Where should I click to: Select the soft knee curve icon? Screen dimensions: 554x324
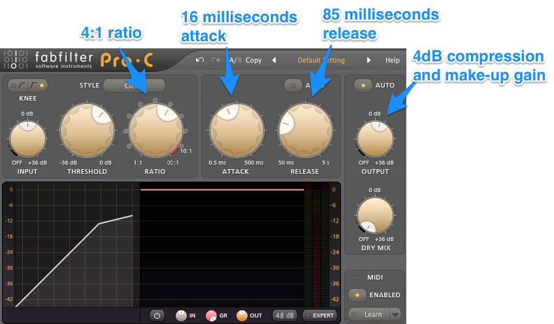(22, 85)
